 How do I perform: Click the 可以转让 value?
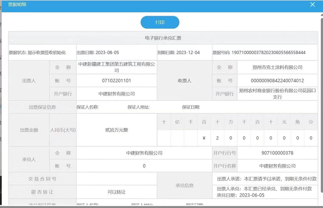pyautogui.click(x=116, y=192)
